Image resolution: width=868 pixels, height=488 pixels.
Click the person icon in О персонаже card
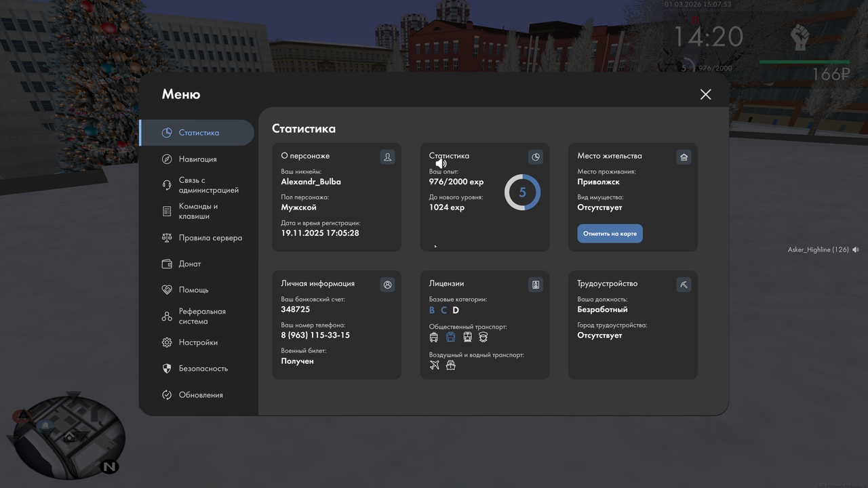(x=387, y=157)
